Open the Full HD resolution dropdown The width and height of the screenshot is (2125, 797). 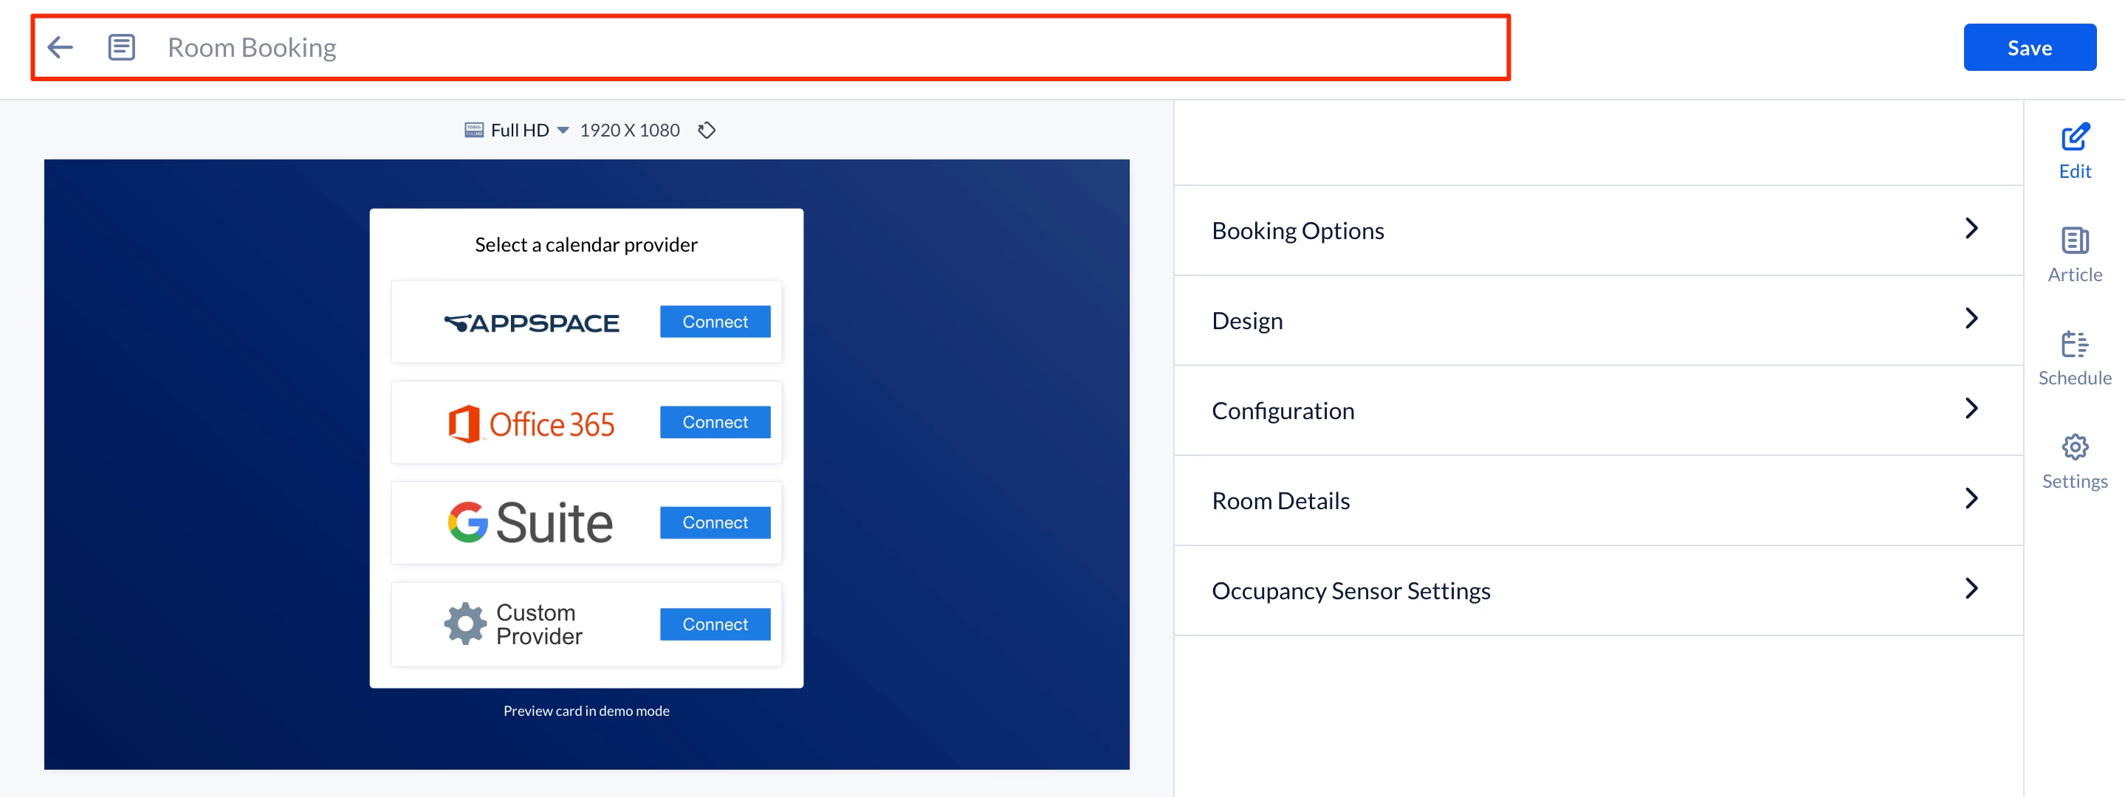tap(563, 130)
